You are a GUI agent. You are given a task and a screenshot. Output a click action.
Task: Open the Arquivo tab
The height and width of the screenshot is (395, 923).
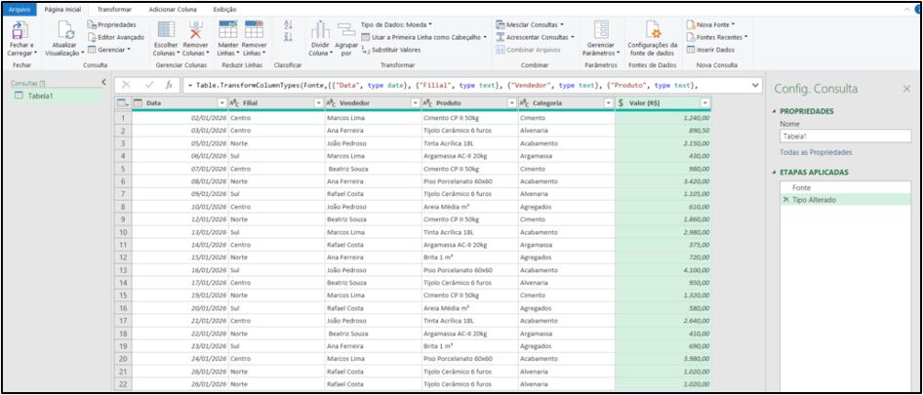(20, 10)
